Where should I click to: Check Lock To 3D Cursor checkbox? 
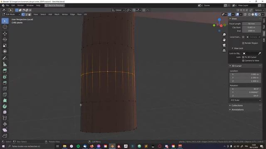pos(243,57)
